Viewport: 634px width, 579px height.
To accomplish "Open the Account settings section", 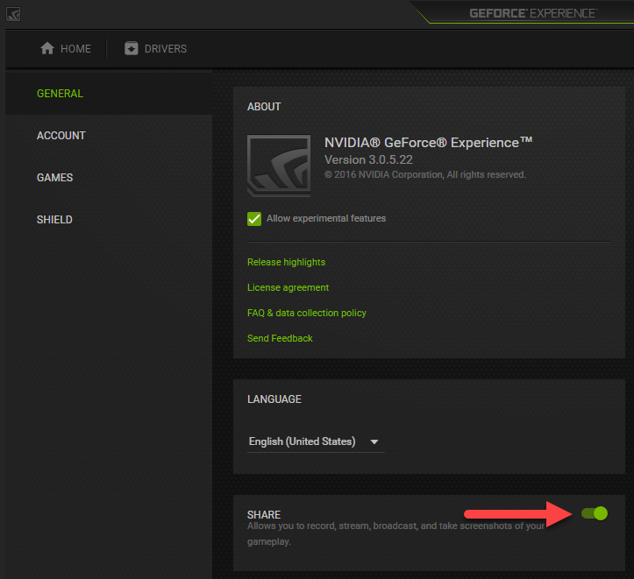I will pyautogui.click(x=61, y=136).
